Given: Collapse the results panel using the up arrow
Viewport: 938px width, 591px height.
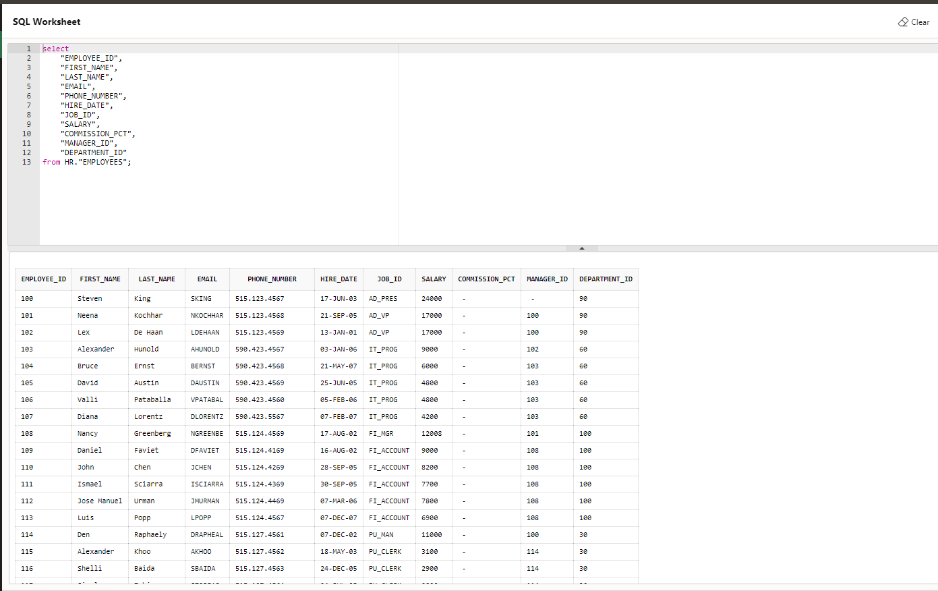Looking at the screenshot, I should [581, 248].
